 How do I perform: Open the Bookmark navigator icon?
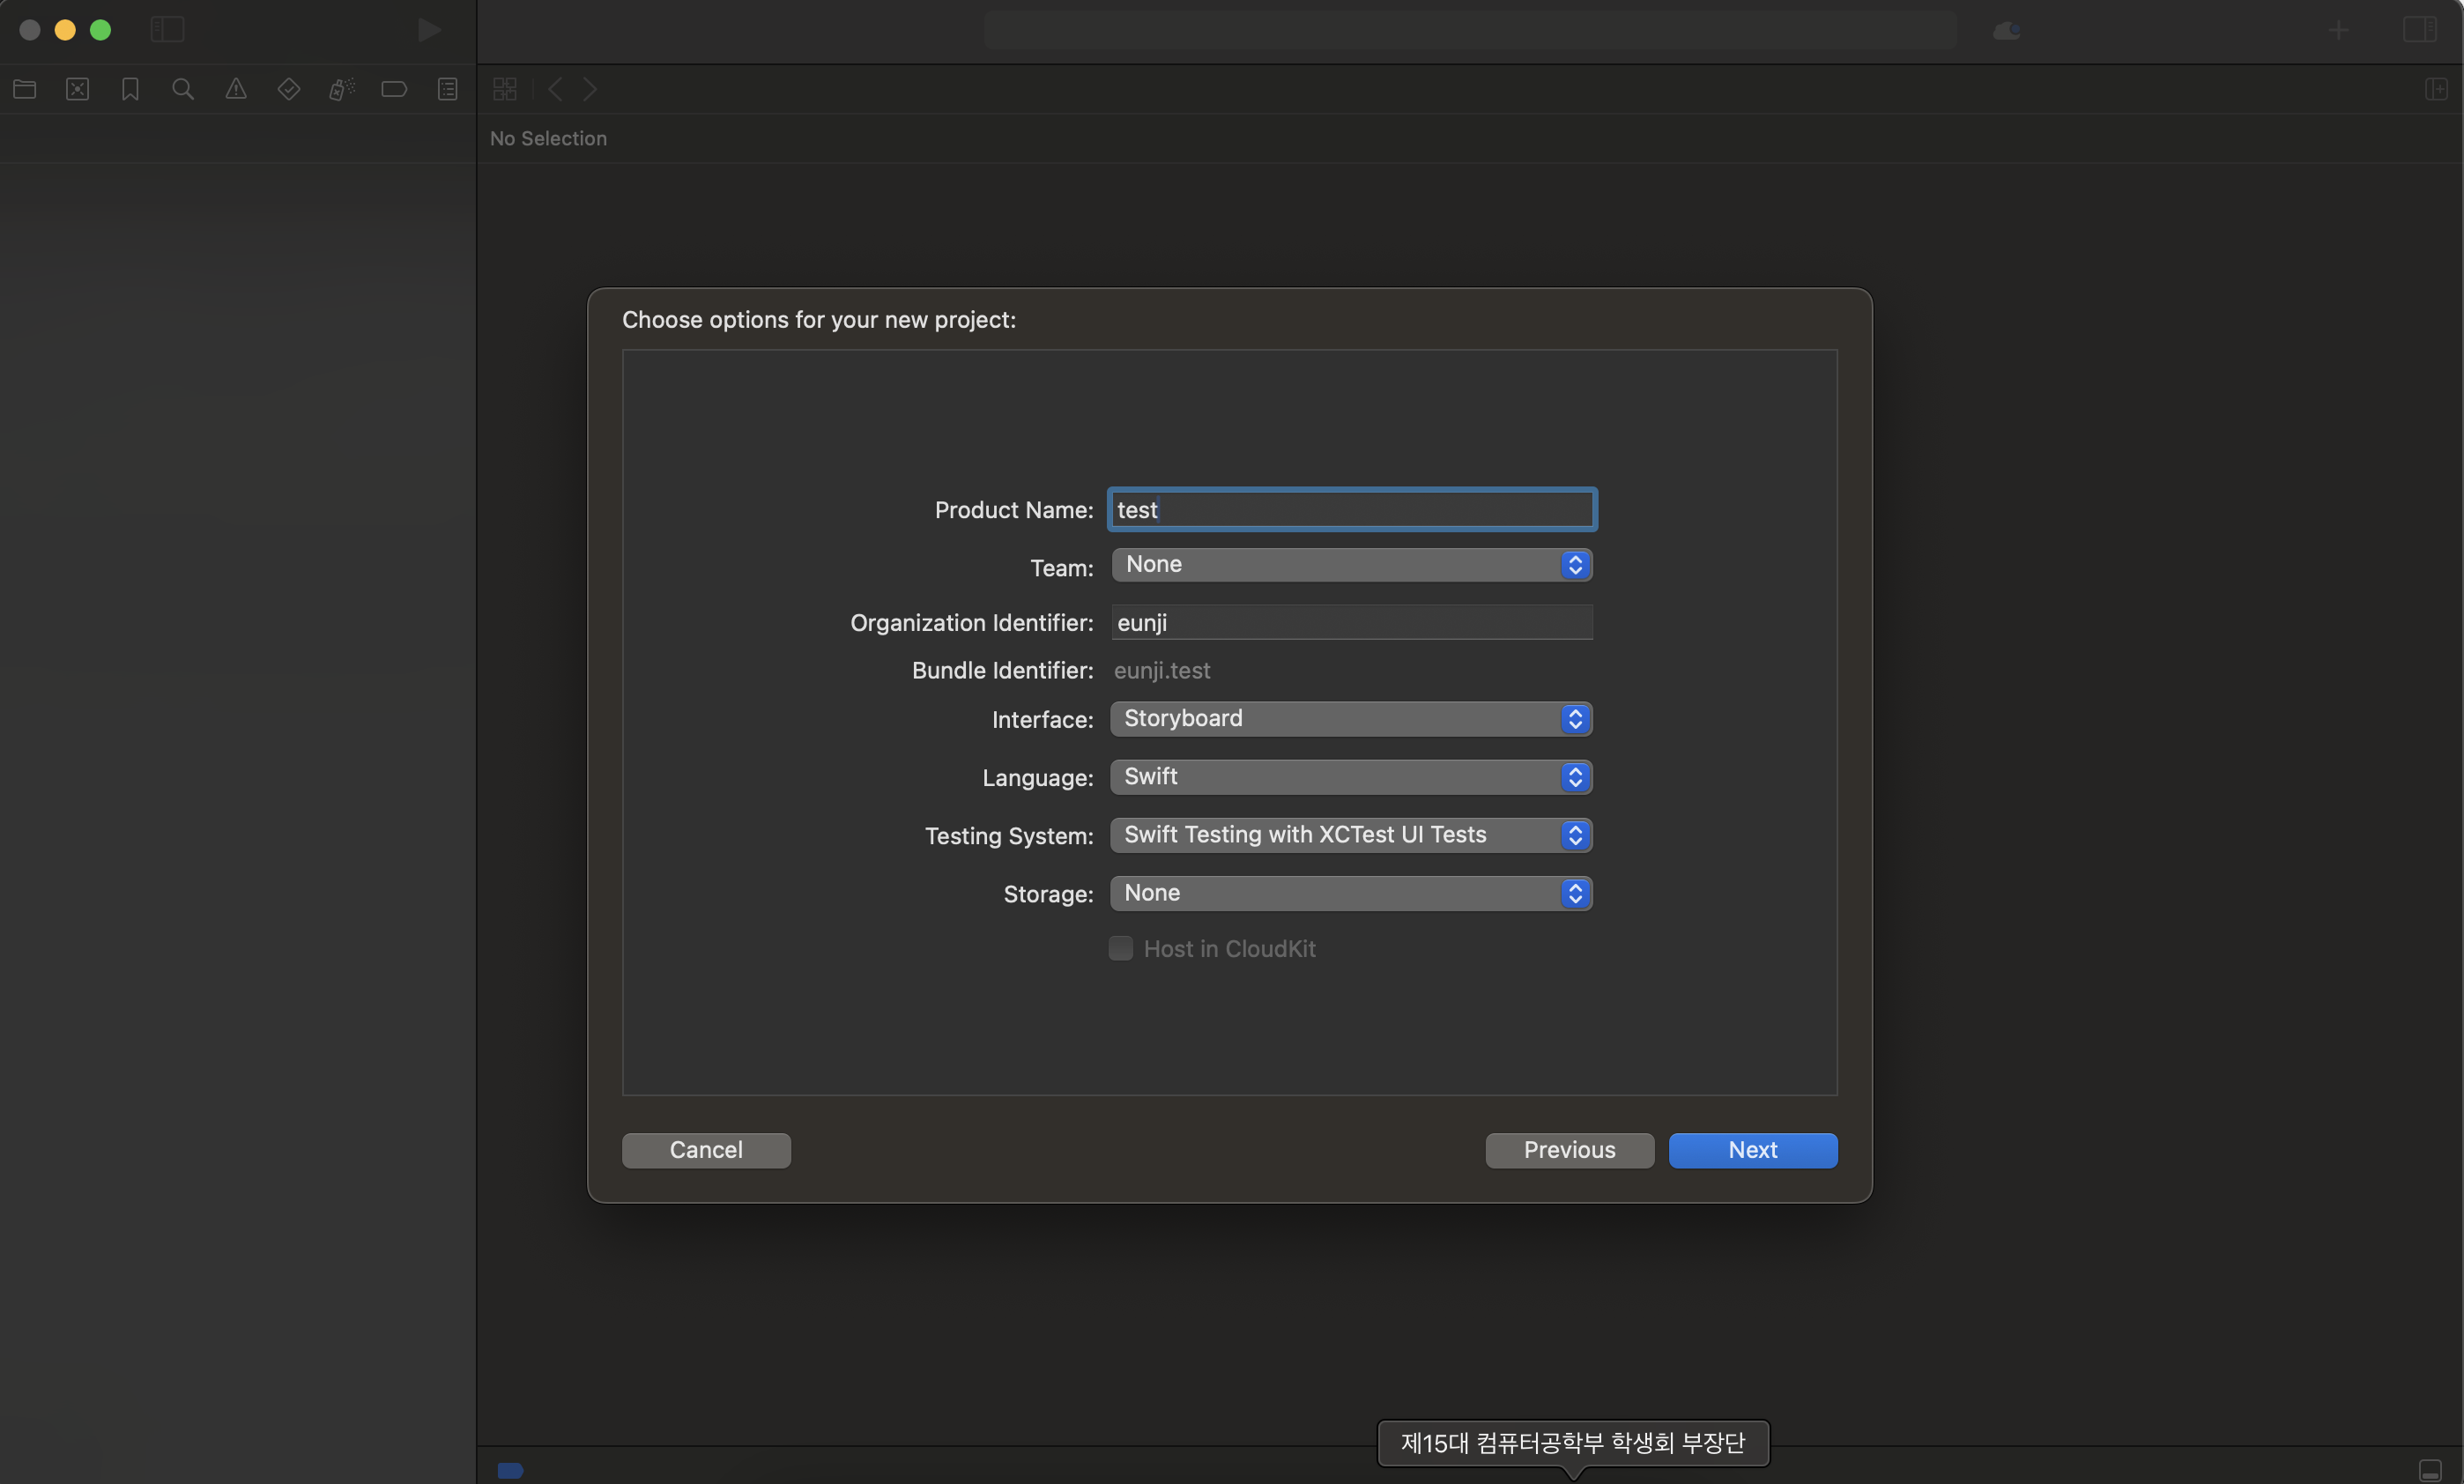point(130,89)
